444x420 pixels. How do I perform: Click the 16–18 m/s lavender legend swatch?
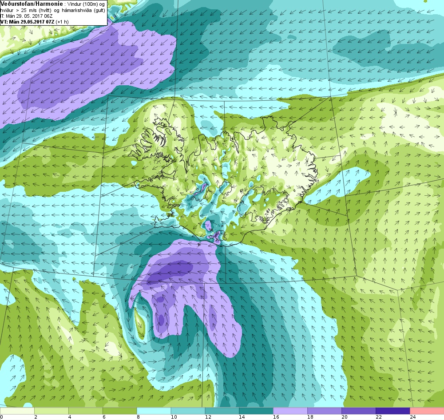pos(290,411)
